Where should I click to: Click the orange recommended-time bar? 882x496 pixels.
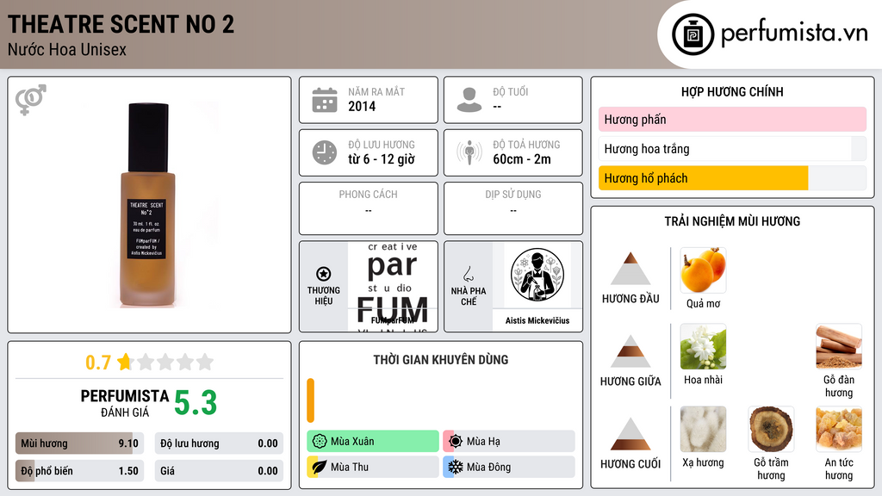[310, 400]
